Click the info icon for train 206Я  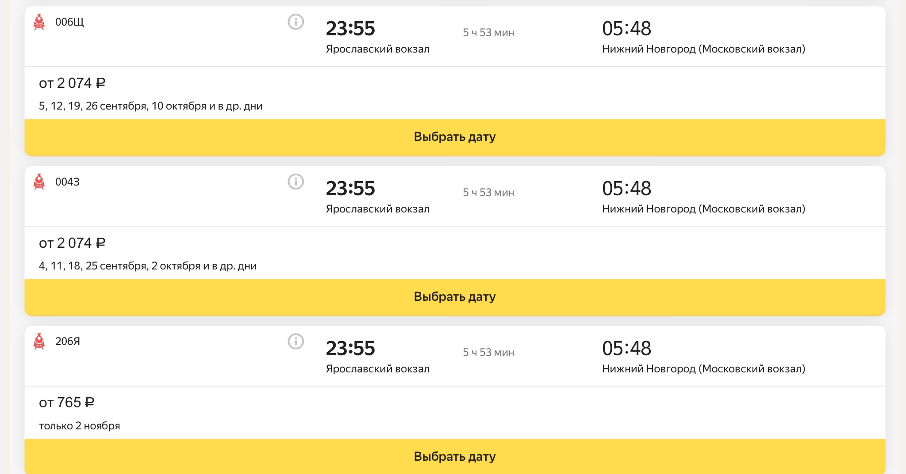(296, 341)
